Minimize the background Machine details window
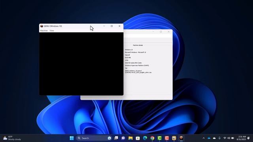 [x=153, y=32]
